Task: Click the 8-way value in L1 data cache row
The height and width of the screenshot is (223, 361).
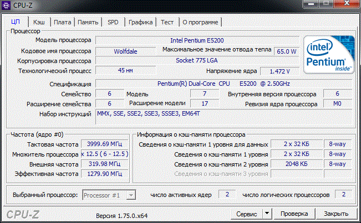Action: click(x=338, y=144)
